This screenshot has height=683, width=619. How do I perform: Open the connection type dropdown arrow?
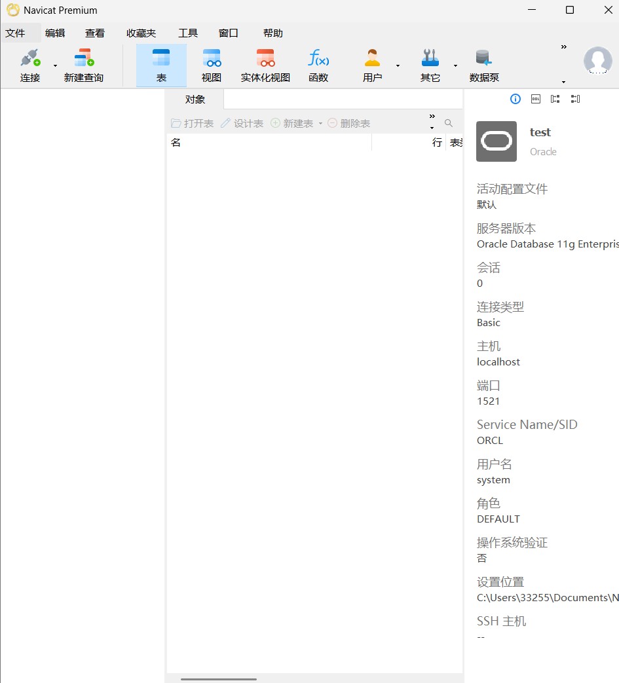[x=55, y=65]
